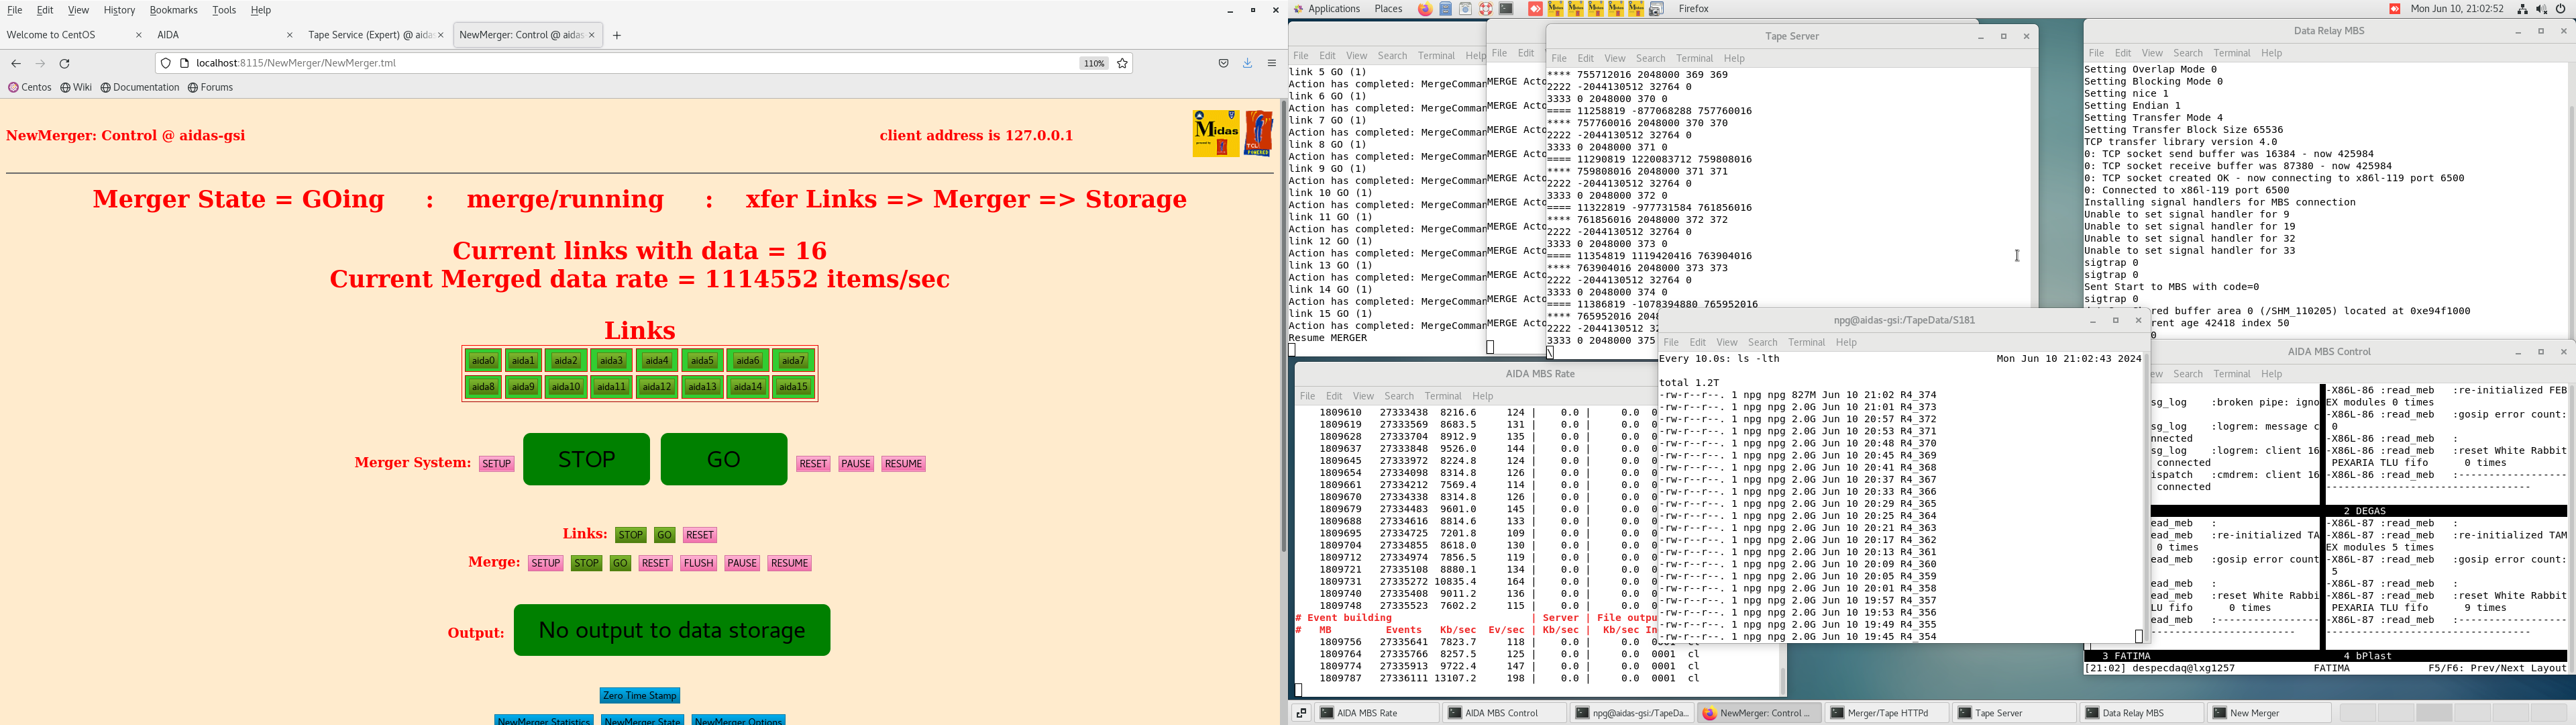Open Firefox downloads arrow icon
This screenshot has width=2576, height=725.
(x=1247, y=63)
